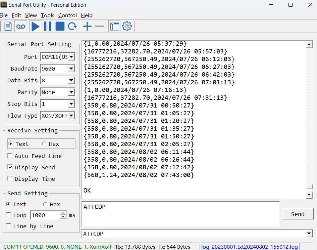Close the Serial Port Utility window

click(310, 5)
